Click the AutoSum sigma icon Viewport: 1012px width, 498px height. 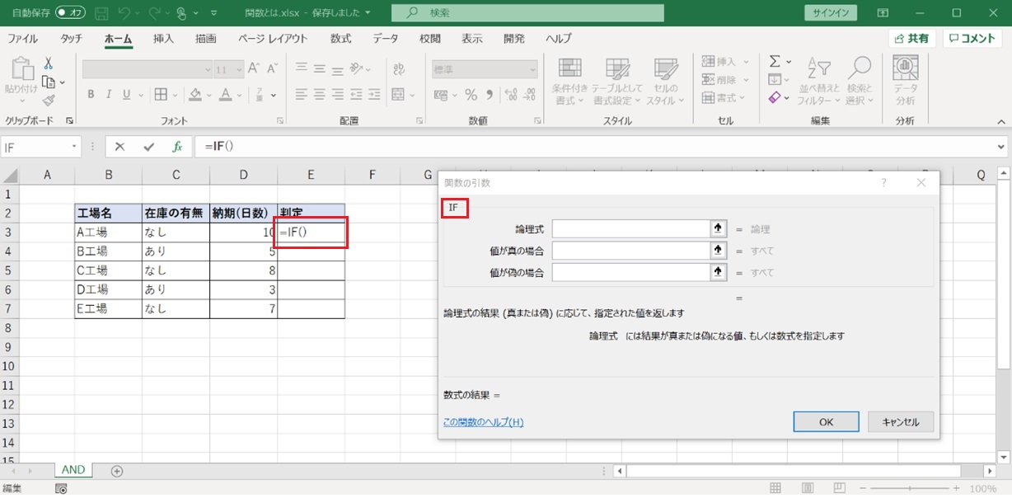point(775,62)
